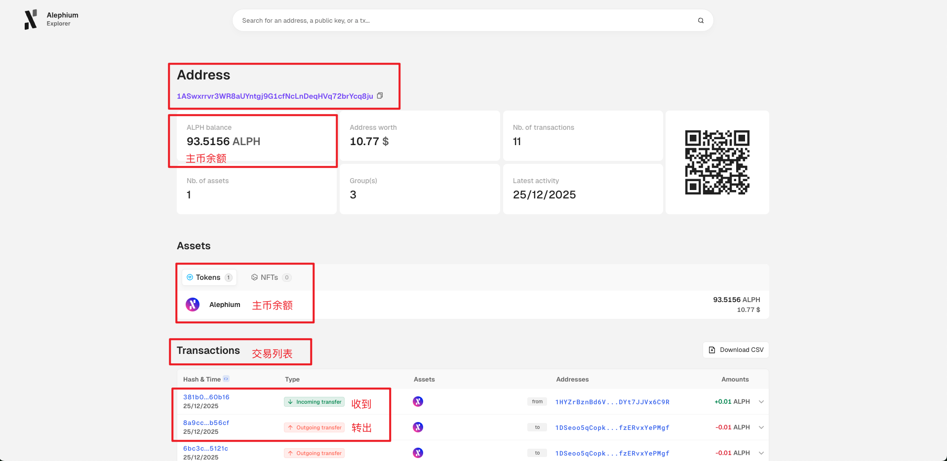947x461 pixels.
Task: Click the full wallet address text
Action: [275, 96]
